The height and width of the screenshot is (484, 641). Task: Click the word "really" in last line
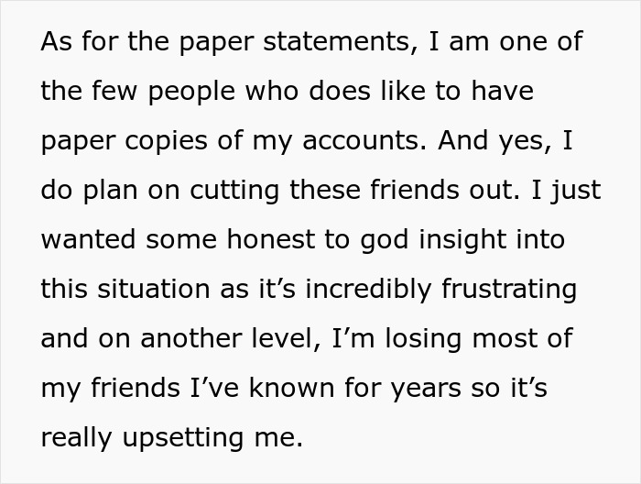76,438
